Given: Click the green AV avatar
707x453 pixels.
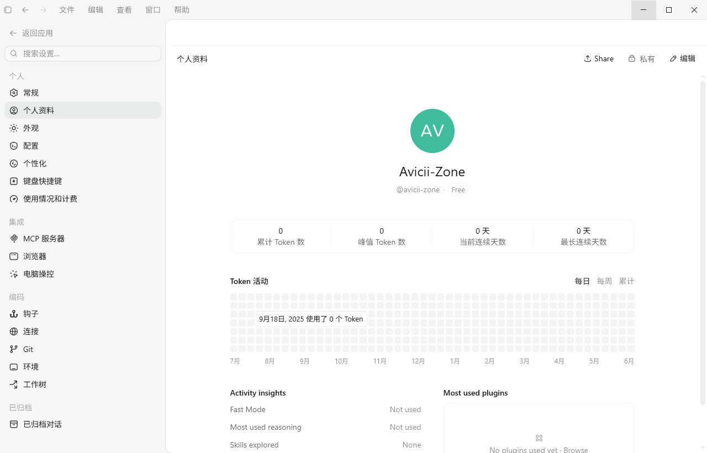Looking at the screenshot, I should click(x=432, y=131).
